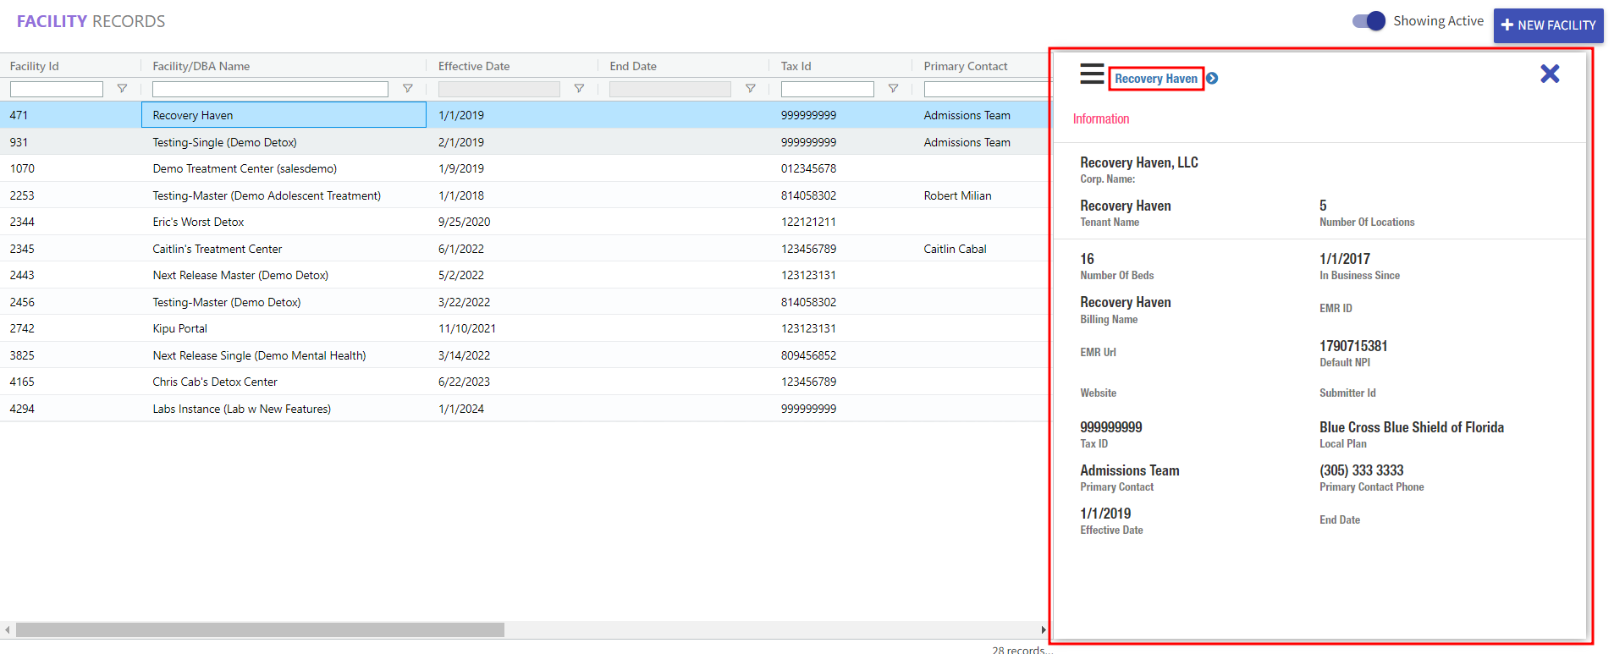The image size is (1614, 654).
Task: Open filter icon for End Date column
Action: (x=750, y=89)
